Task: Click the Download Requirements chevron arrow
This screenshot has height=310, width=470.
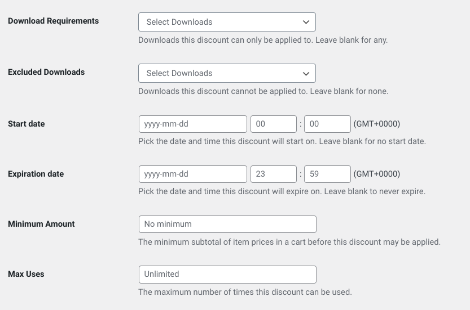Action: [306, 23]
